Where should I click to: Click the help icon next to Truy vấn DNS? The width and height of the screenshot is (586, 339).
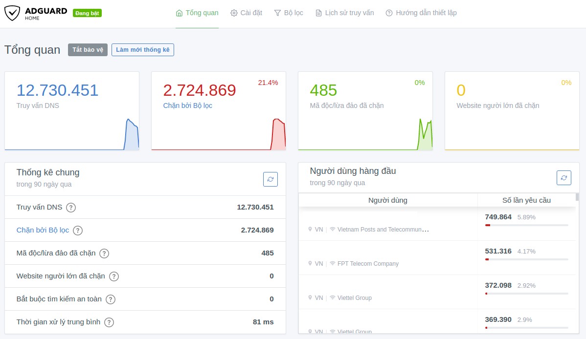point(70,208)
